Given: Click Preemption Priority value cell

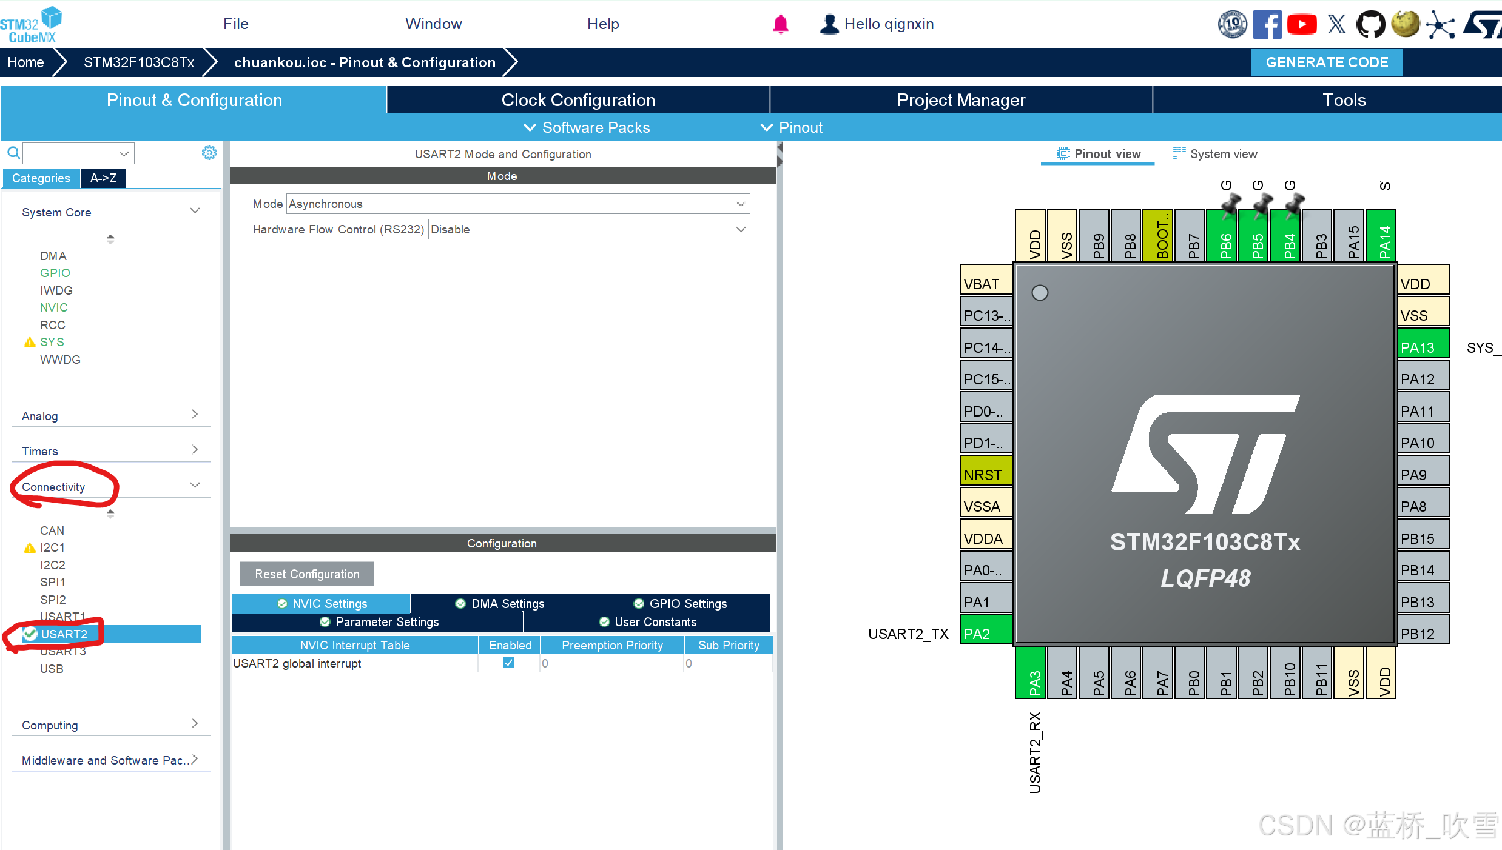Looking at the screenshot, I should coord(611,663).
